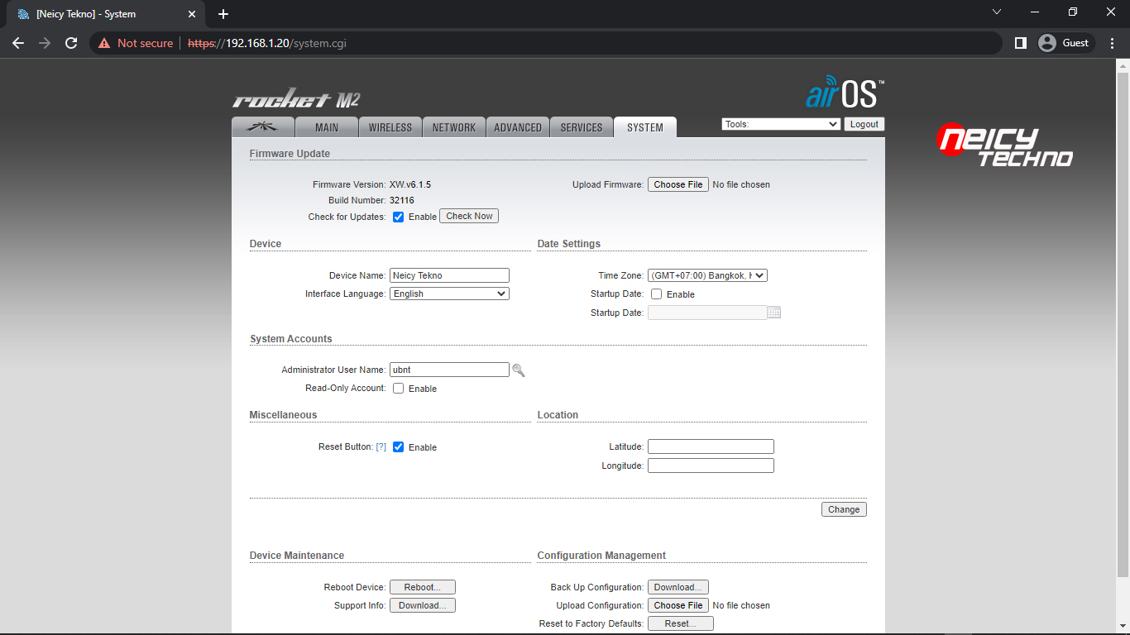Click the Reboot button
Image resolution: width=1130 pixels, height=635 pixels.
(423, 587)
